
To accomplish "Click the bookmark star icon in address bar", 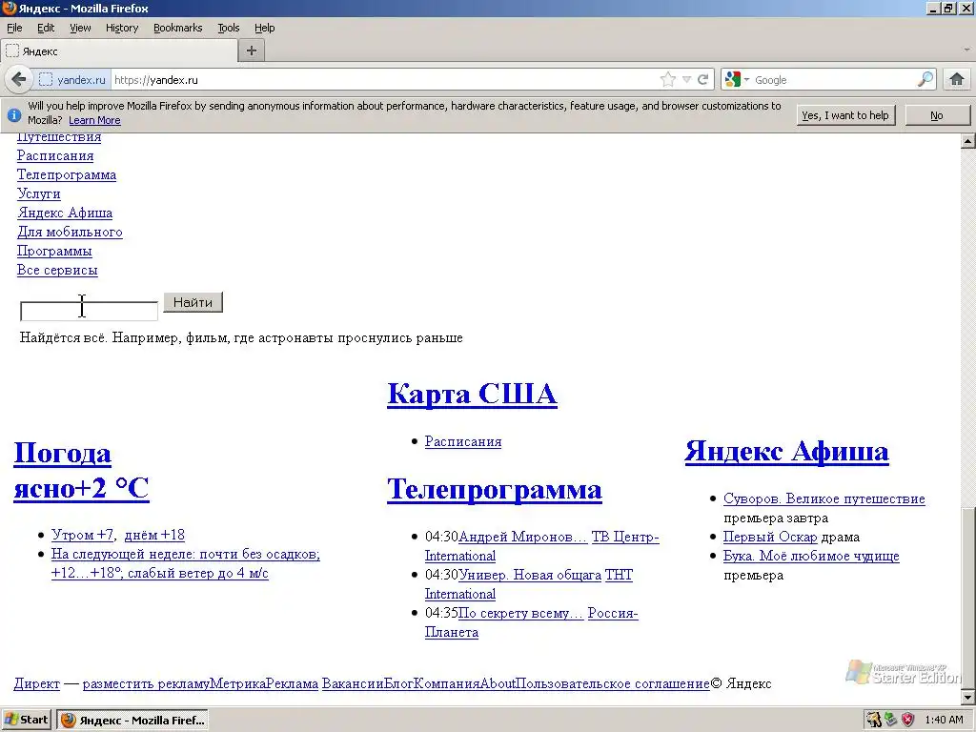I will pyautogui.click(x=668, y=80).
